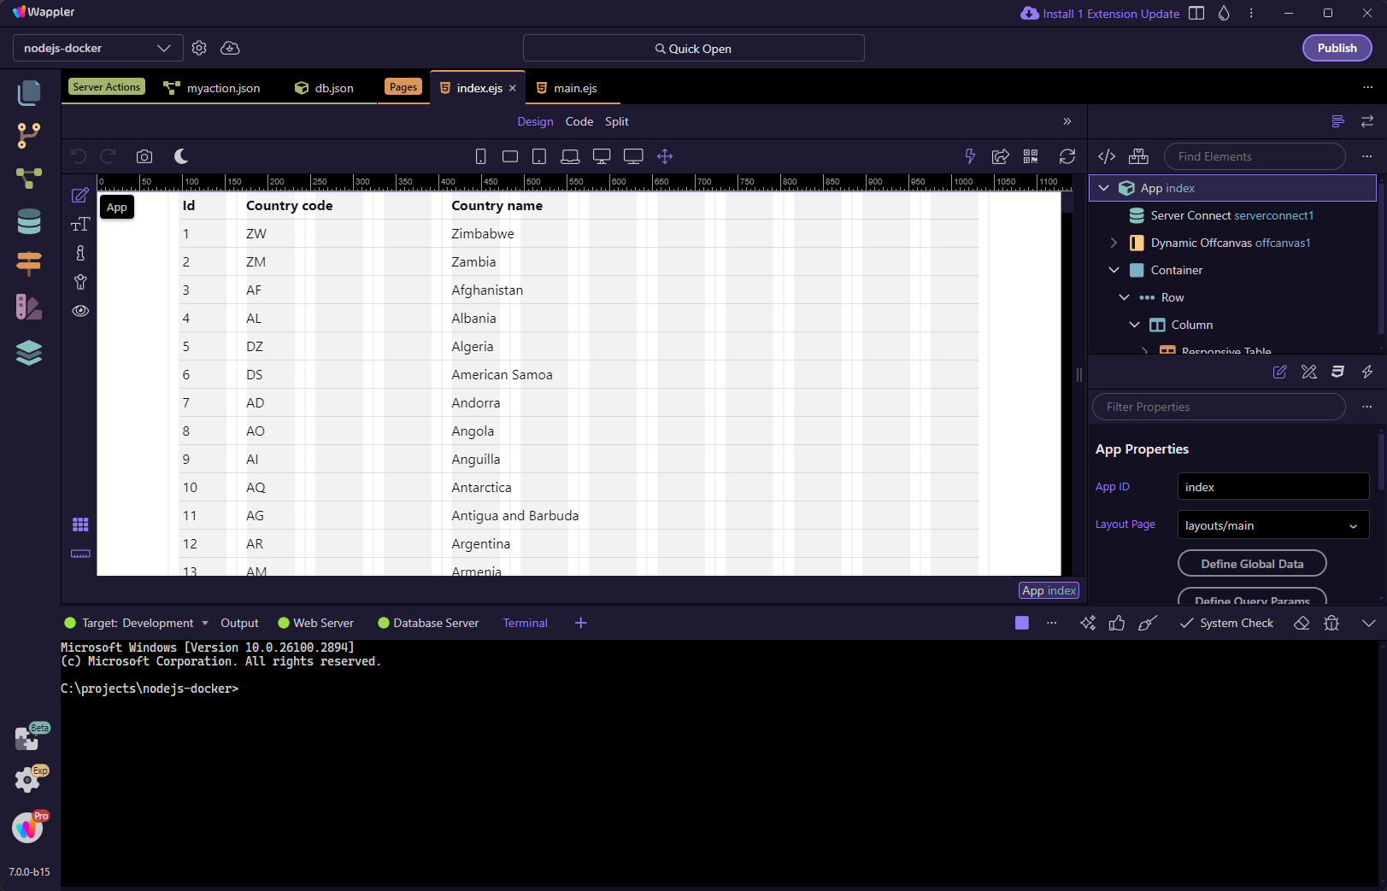The image size is (1387, 891).
Task: Click the Find Elements search field
Action: 1255,156
